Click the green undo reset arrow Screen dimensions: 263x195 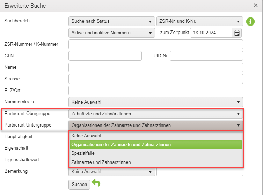96,183
